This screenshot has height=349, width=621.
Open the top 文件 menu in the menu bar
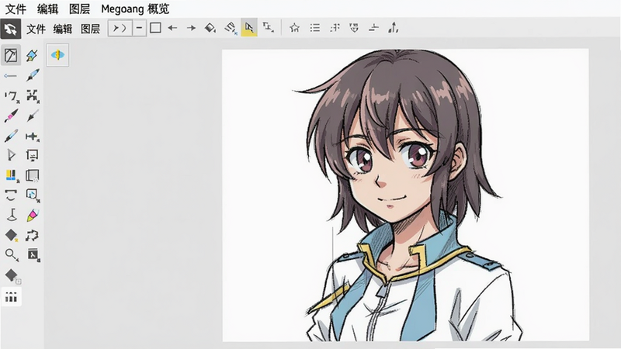16,9
